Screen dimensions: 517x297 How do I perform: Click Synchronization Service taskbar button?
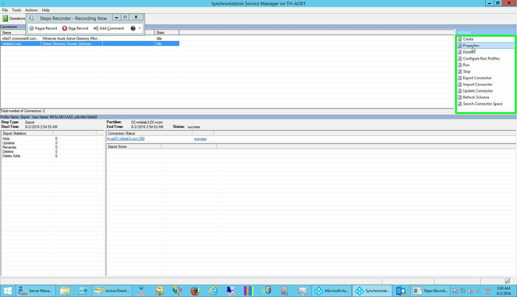[x=372, y=291]
